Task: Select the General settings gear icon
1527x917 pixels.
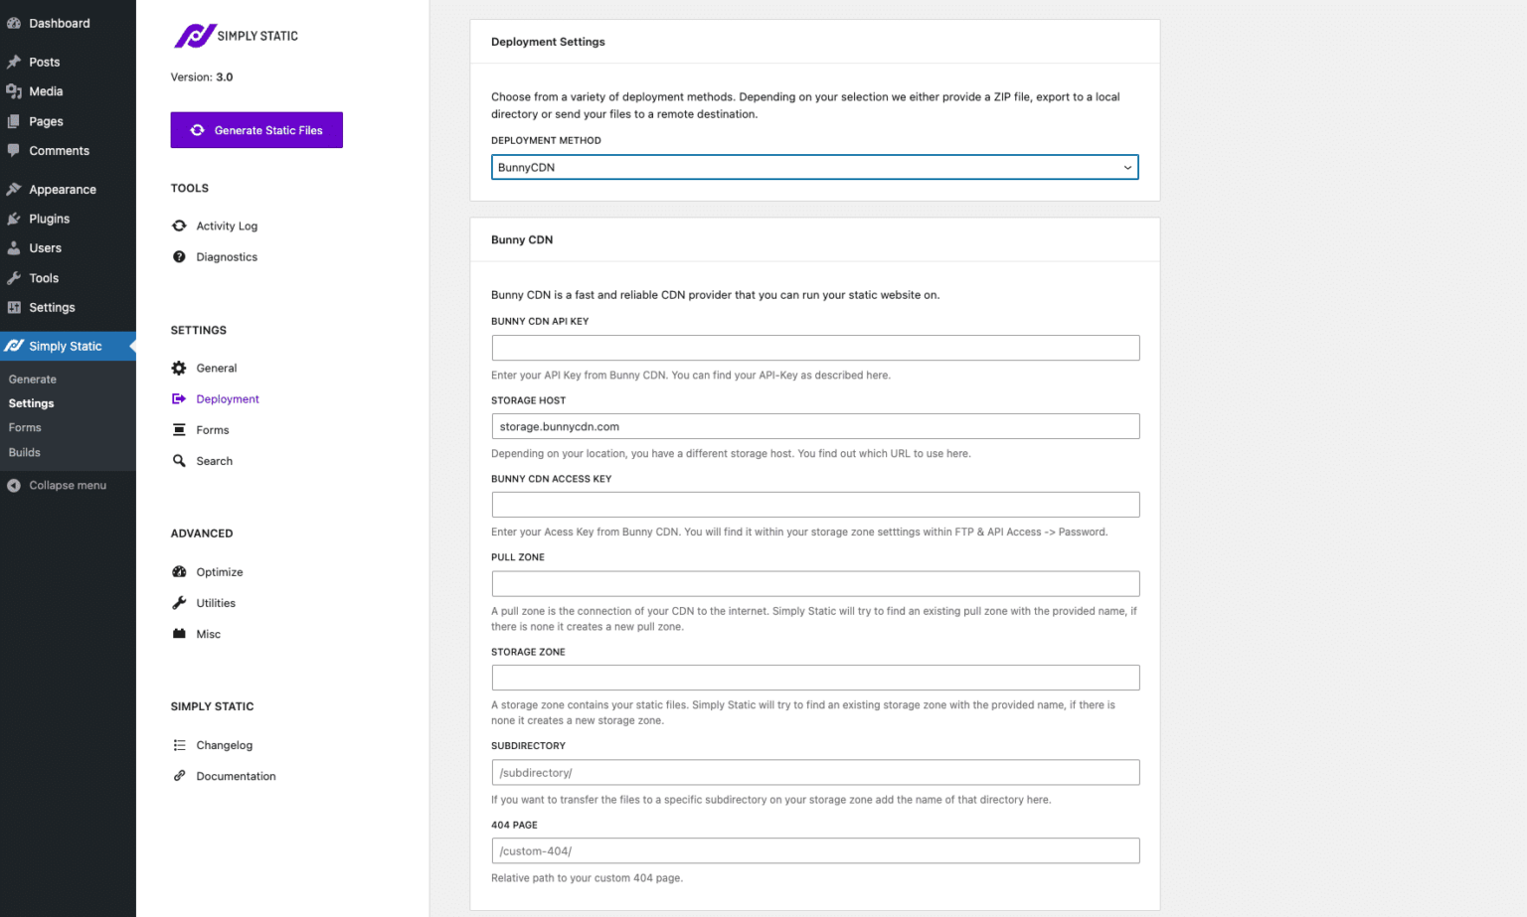Action: 179,368
